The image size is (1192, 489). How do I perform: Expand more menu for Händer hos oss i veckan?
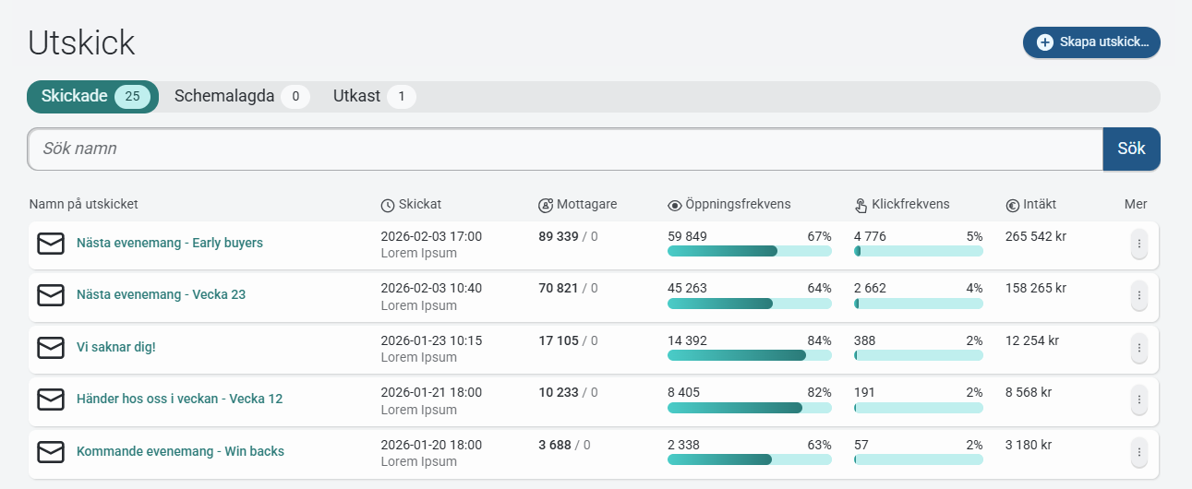(1139, 400)
